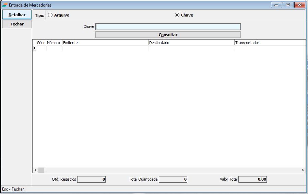This screenshot has width=308, height=194.
Task: Click the horizontal scrollbar thumb
Action: (x=41, y=170)
